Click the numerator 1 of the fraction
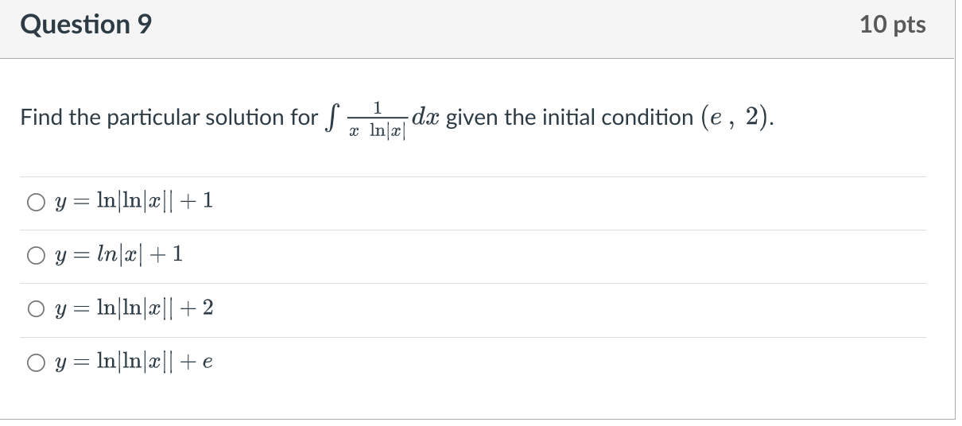Screen dimensions: 962x426 pyautogui.click(x=378, y=107)
